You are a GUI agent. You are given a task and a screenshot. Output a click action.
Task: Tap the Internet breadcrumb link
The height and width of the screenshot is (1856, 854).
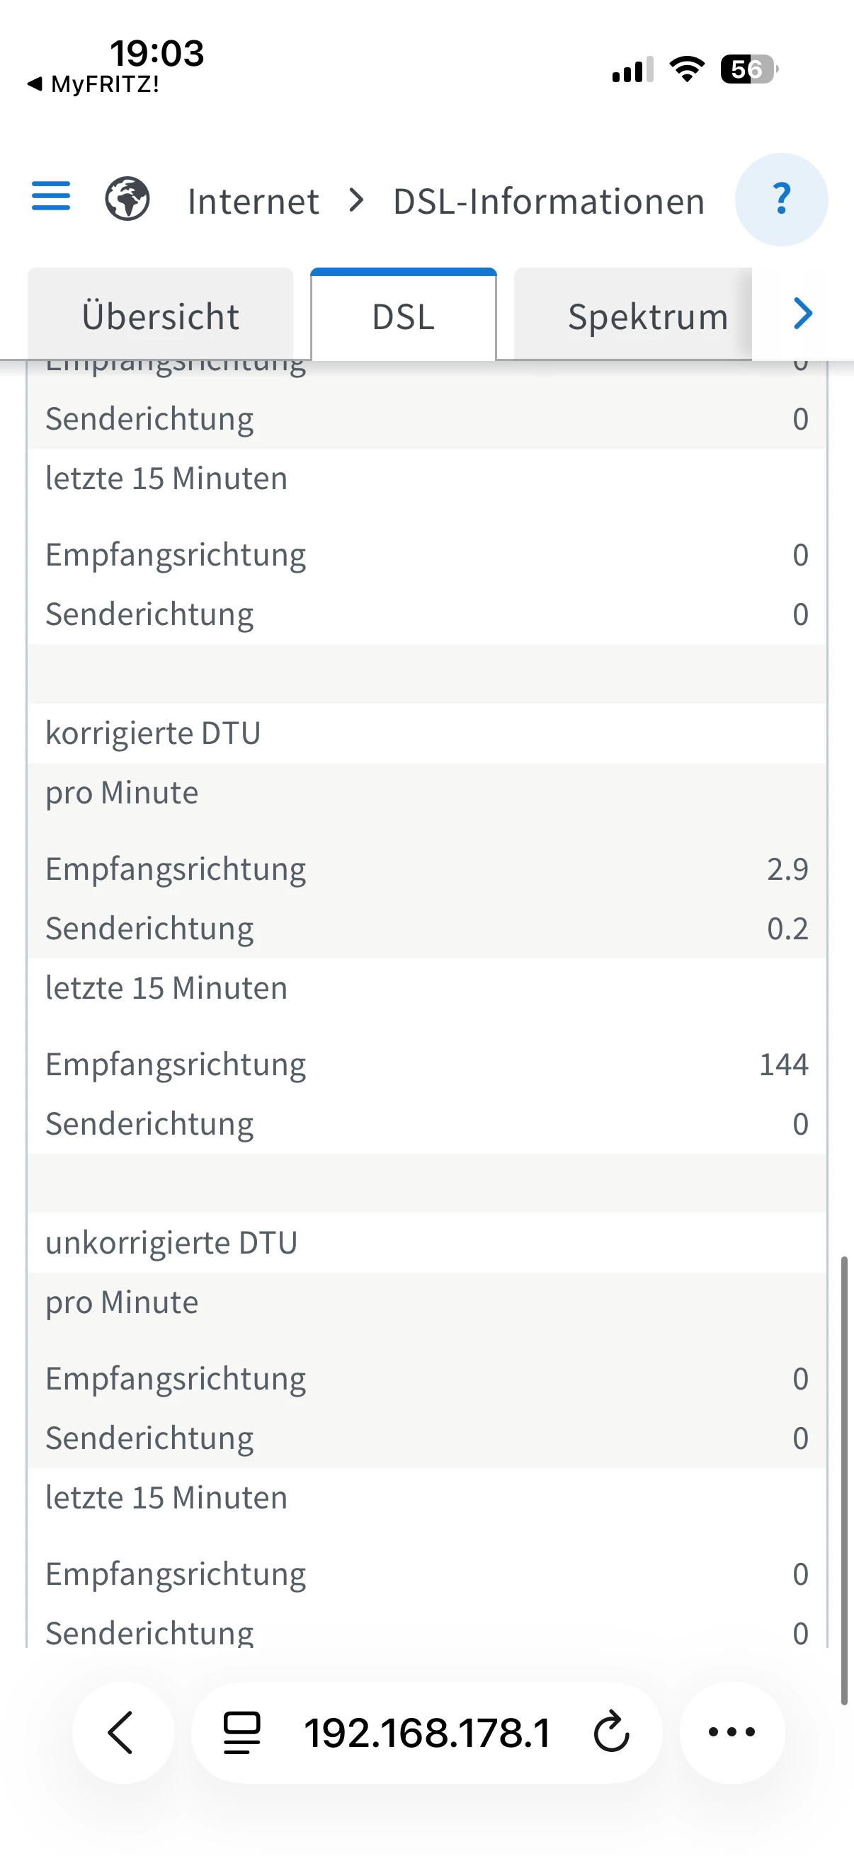[x=253, y=201]
